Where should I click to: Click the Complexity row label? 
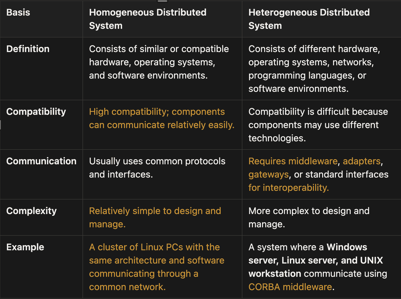tap(31, 211)
